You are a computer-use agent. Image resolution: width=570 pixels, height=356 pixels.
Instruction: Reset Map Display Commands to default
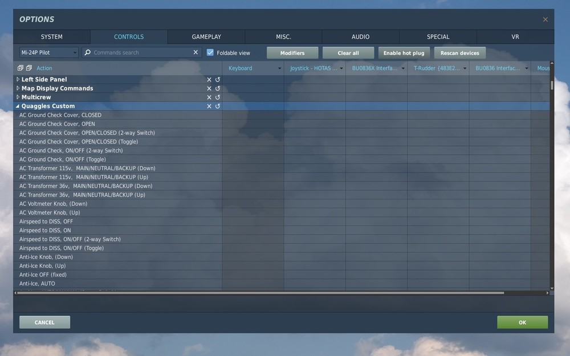click(217, 88)
